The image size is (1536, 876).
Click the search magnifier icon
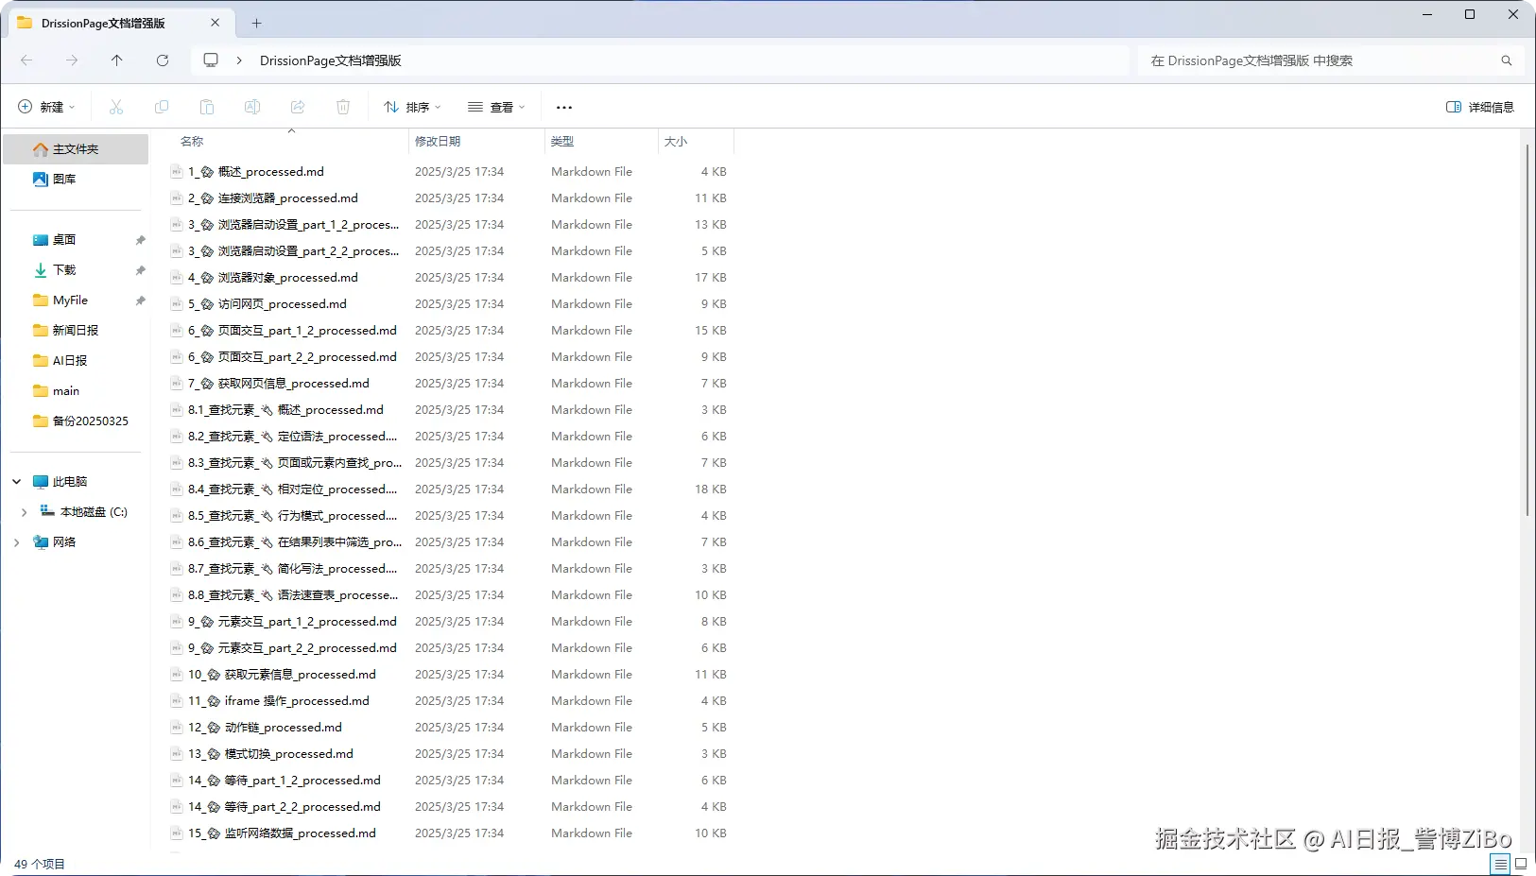coord(1507,60)
